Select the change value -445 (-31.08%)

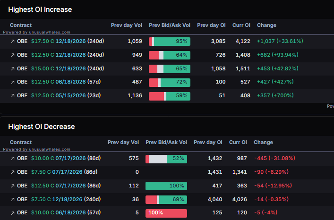tap(274, 158)
